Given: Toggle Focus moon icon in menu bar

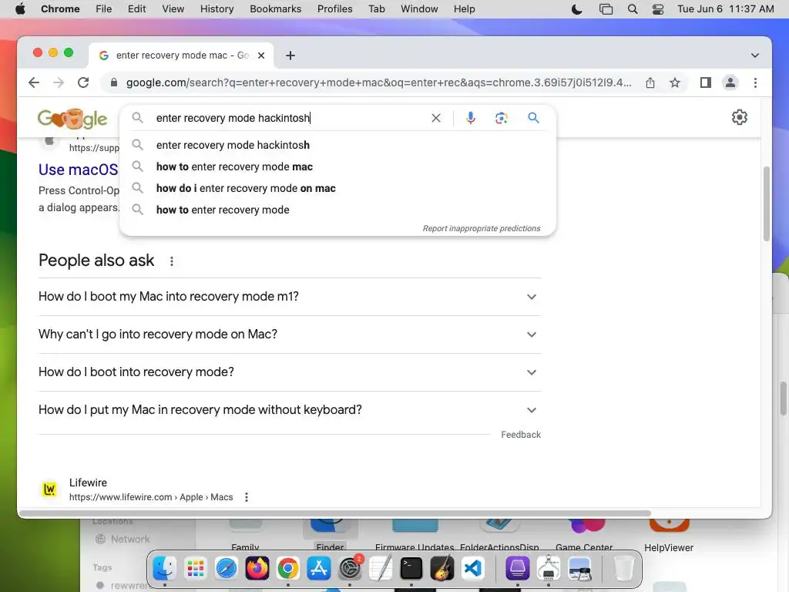Looking at the screenshot, I should (x=576, y=9).
